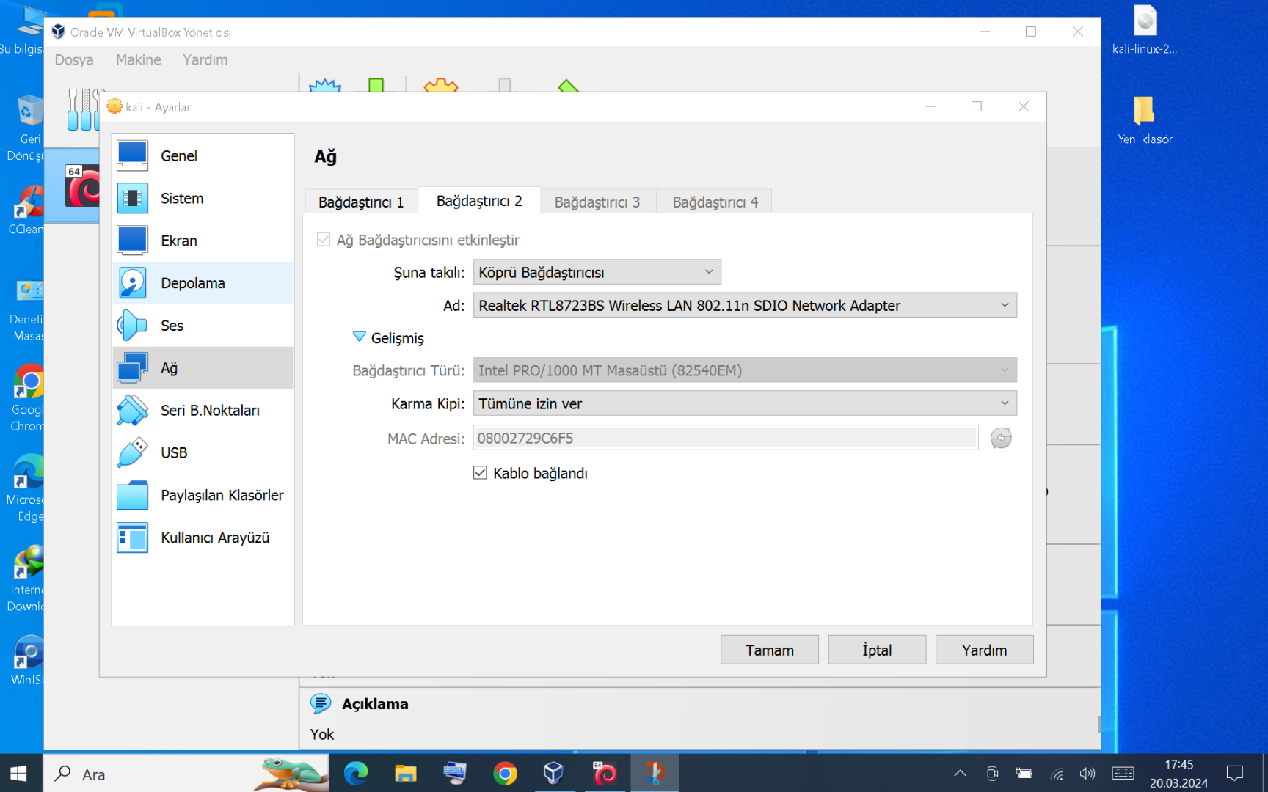Open the touch keyboard tray icon
Screen dimensions: 1268x792
click(1123, 774)
